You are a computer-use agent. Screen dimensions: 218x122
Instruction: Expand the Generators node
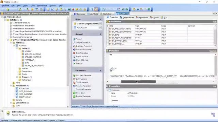tap(11, 103)
